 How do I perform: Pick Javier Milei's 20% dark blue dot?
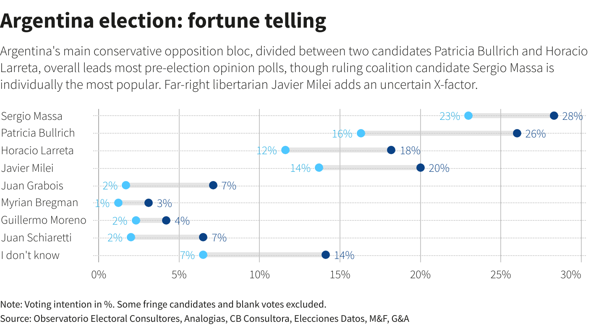421,168
